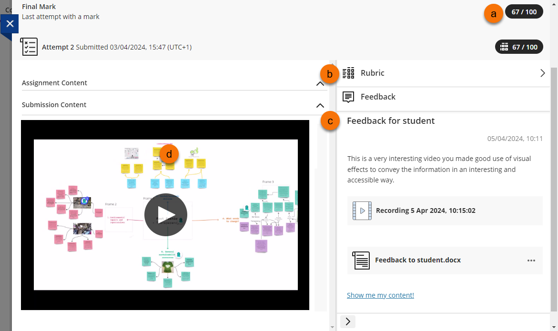Open the Recording 5 Apr 2024 feedback title
Screen dimensions: 558x331
[x=425, y=211]
